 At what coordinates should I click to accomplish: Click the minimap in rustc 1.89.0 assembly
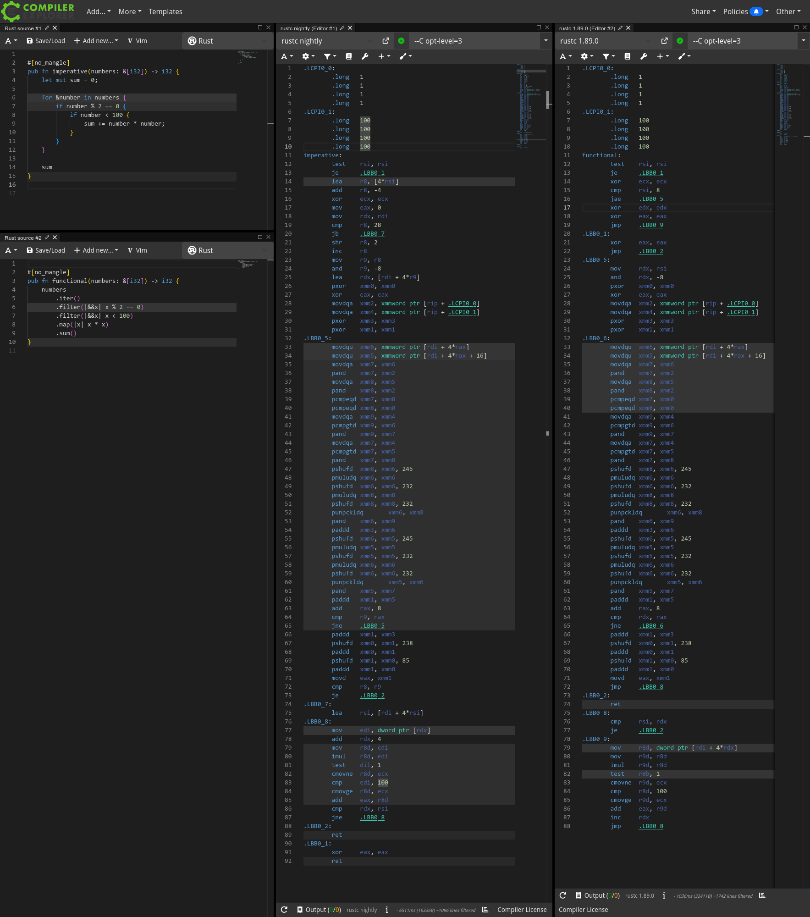click(x=788, y=105)
